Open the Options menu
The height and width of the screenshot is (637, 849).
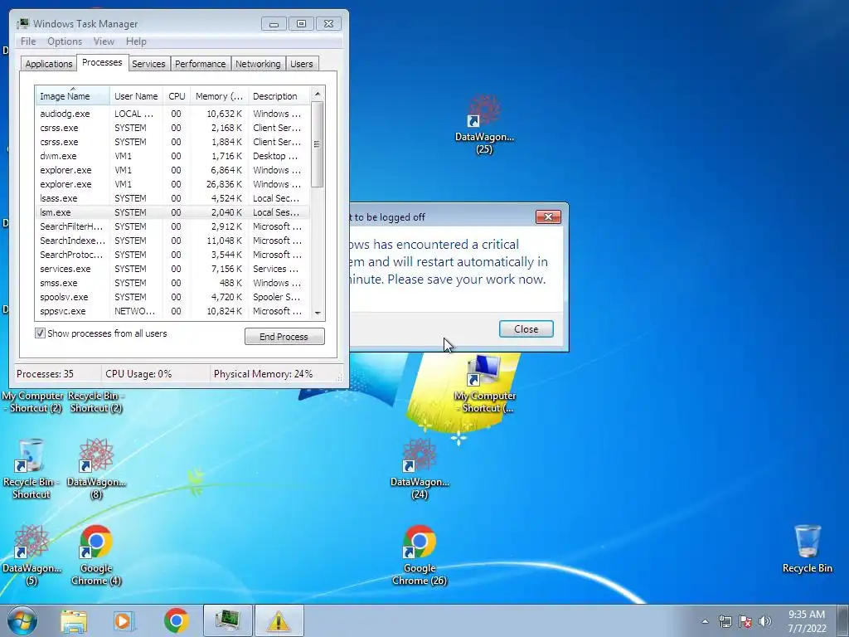[65, 41]
